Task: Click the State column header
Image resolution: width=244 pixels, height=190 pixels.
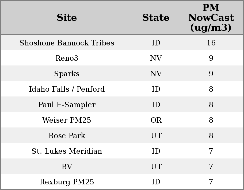Action: [x=156, y=18]
